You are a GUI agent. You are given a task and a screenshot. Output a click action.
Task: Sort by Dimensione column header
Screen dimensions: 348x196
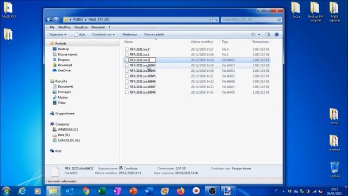pos(260,42)
